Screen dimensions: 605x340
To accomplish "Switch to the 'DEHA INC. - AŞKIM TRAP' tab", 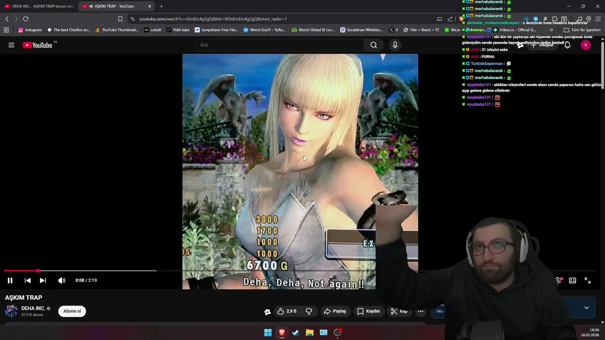I will click(39, 6).
